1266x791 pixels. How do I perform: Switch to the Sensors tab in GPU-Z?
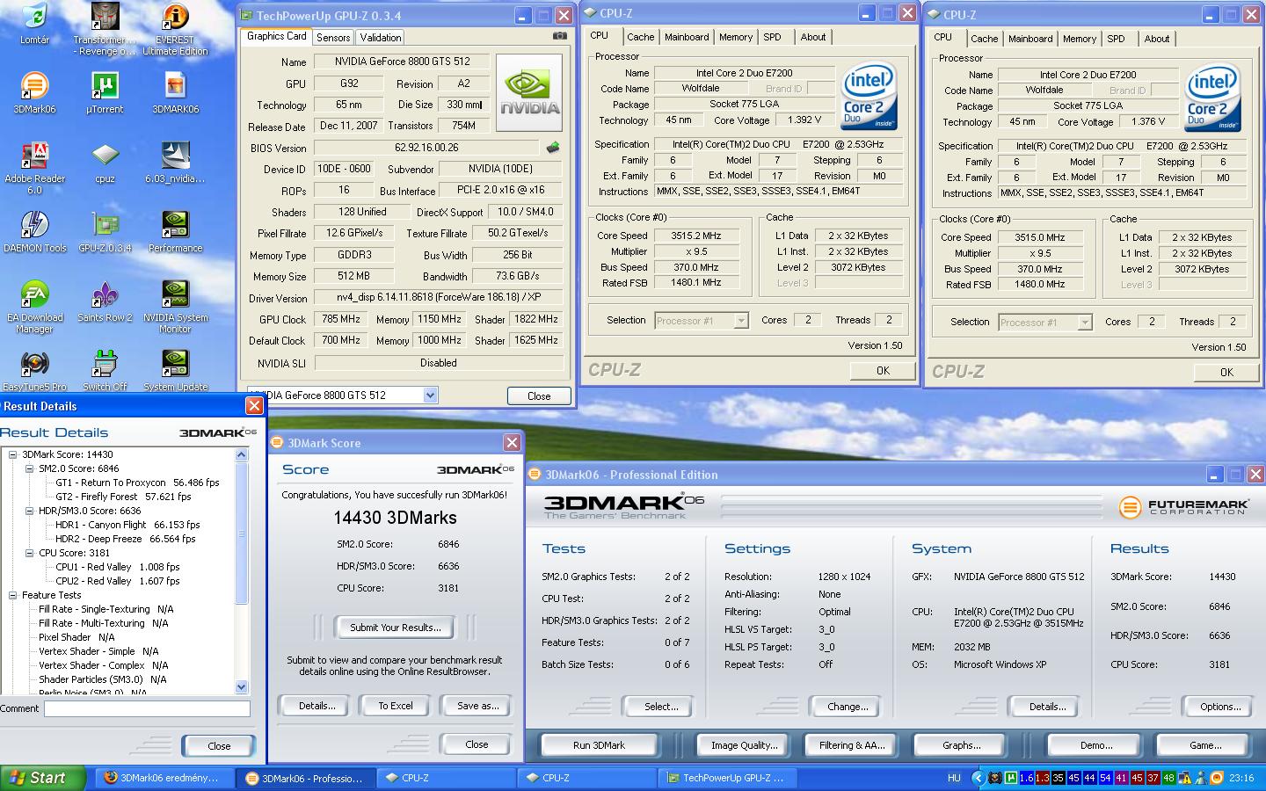click(x=333, y=38)
